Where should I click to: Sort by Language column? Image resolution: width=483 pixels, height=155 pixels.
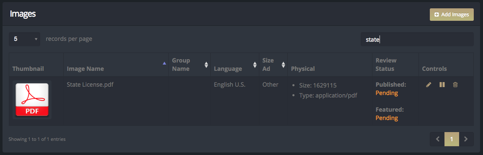click(x=235, y=65)
